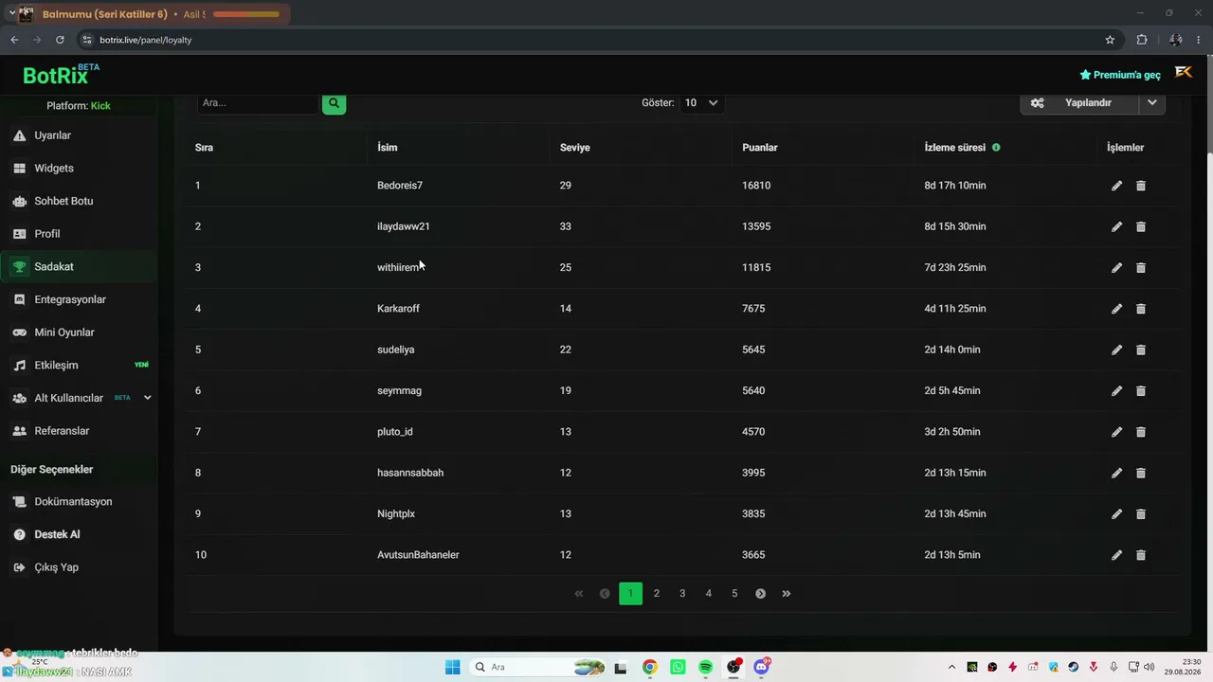The height and width of the screenshot is (682, 1213).
Task: Open WhatsApp from the taskbar
Action: (x=678, y=667)
